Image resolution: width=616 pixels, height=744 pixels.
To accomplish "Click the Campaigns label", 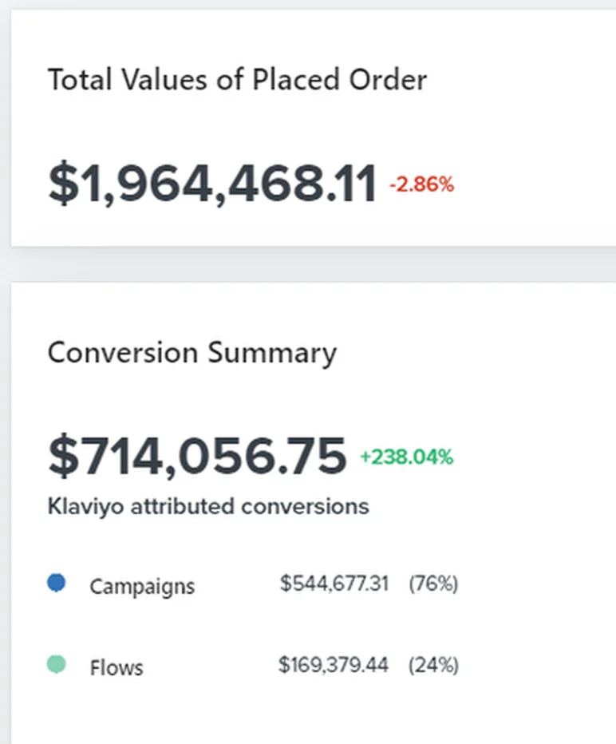I will pyautogui.click(x=142, y=587).
